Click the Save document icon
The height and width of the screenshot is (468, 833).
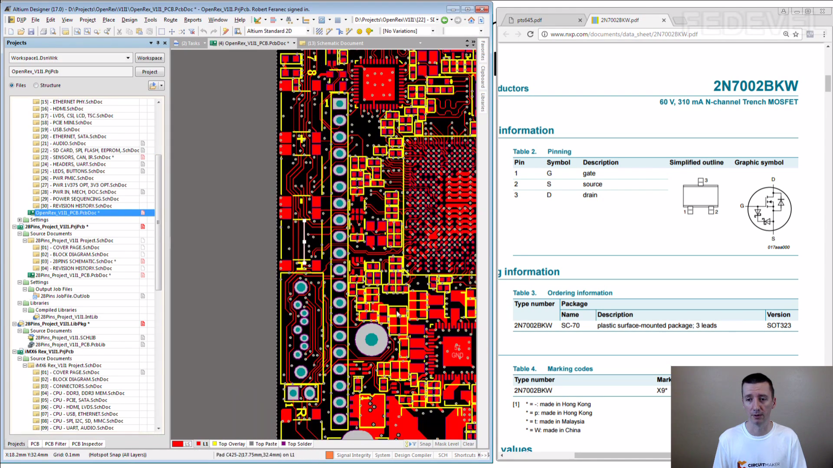click(x=31, y=31)
